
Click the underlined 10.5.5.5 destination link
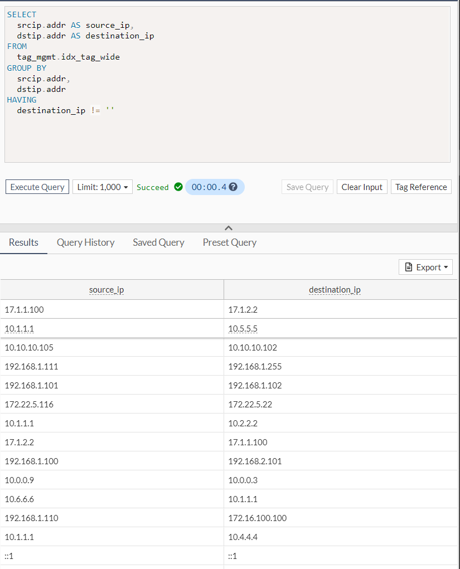click(243, 328)
